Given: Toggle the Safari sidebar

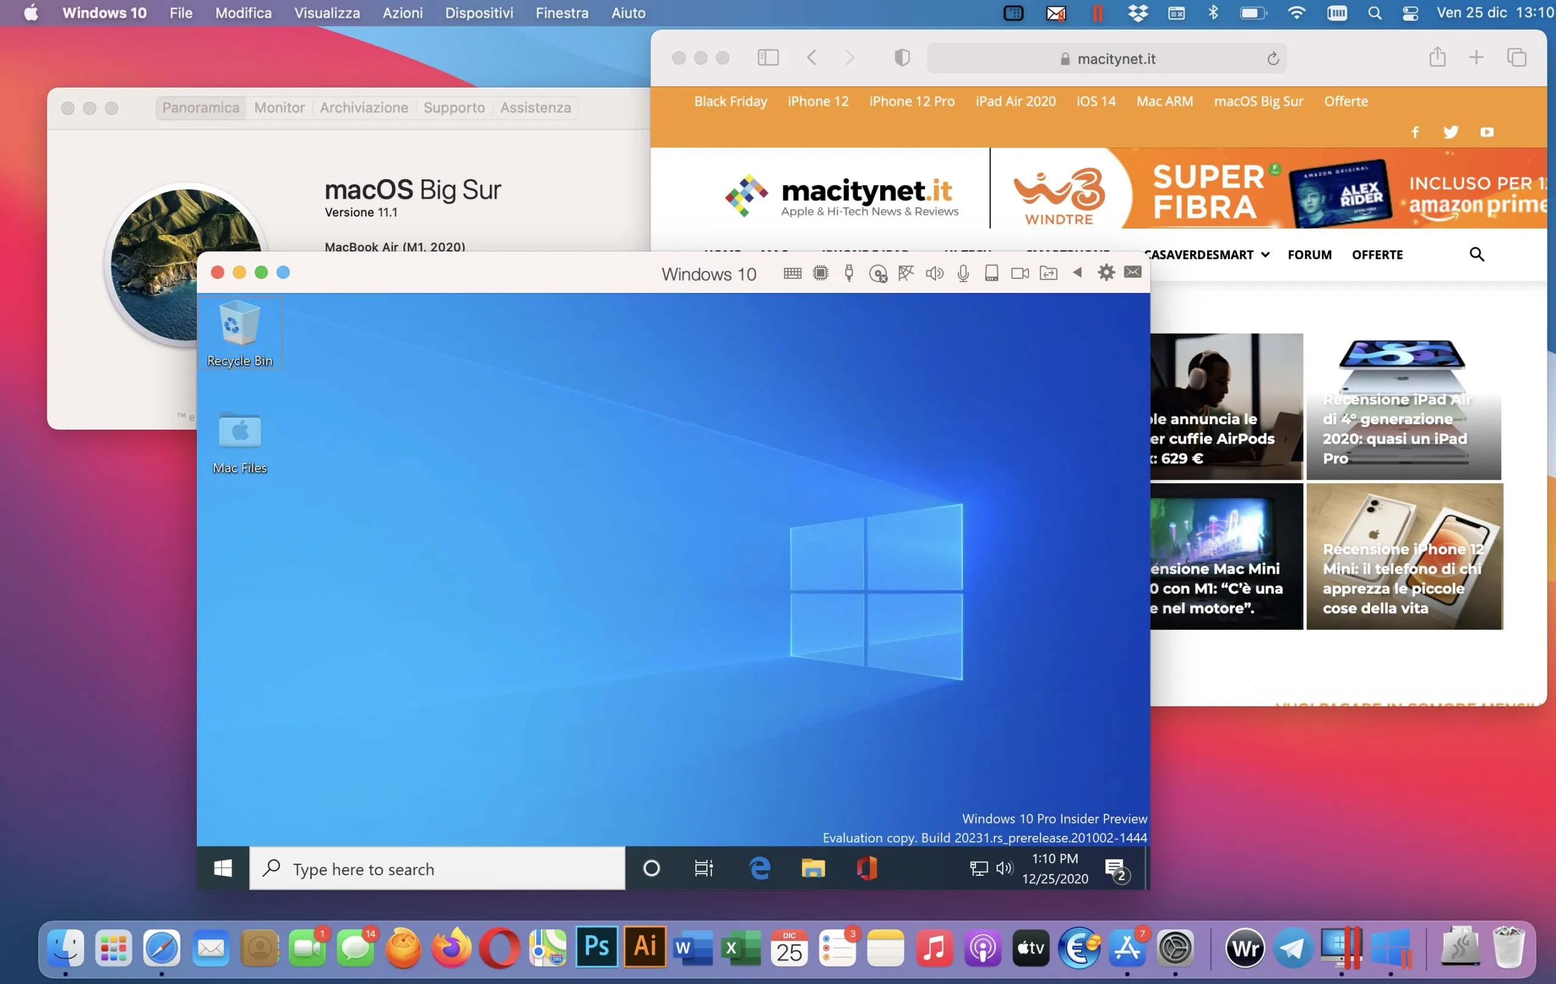Looking at the screenshot, I should pos(768,58).
